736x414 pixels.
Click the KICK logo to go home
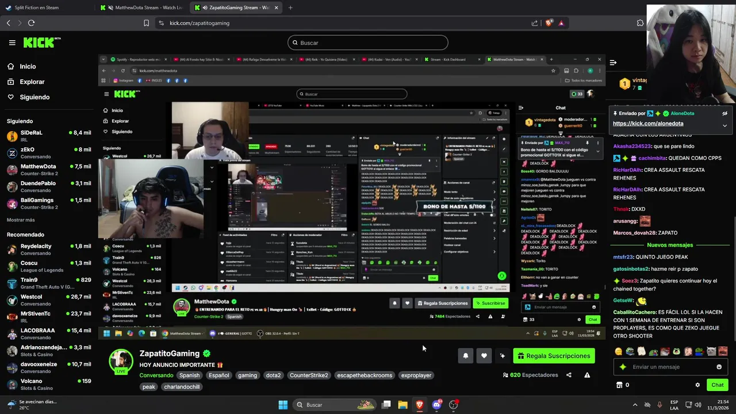point(41,43)
